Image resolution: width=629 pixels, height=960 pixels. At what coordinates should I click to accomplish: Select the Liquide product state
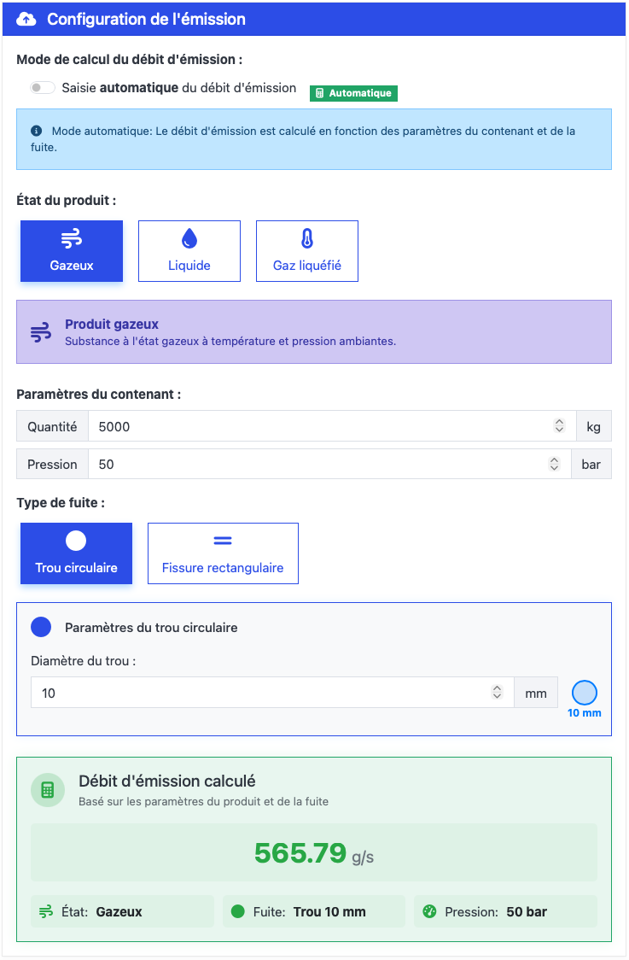[x=189, y=251]
